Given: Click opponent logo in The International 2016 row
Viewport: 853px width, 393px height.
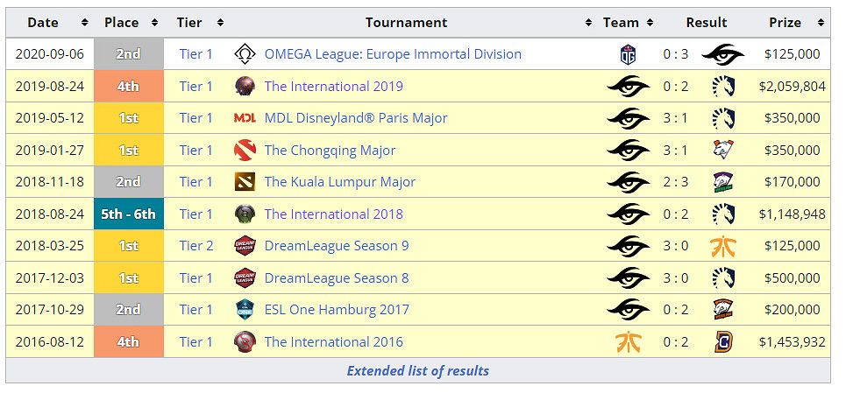Looking at the screenshot, I should 723,342.
